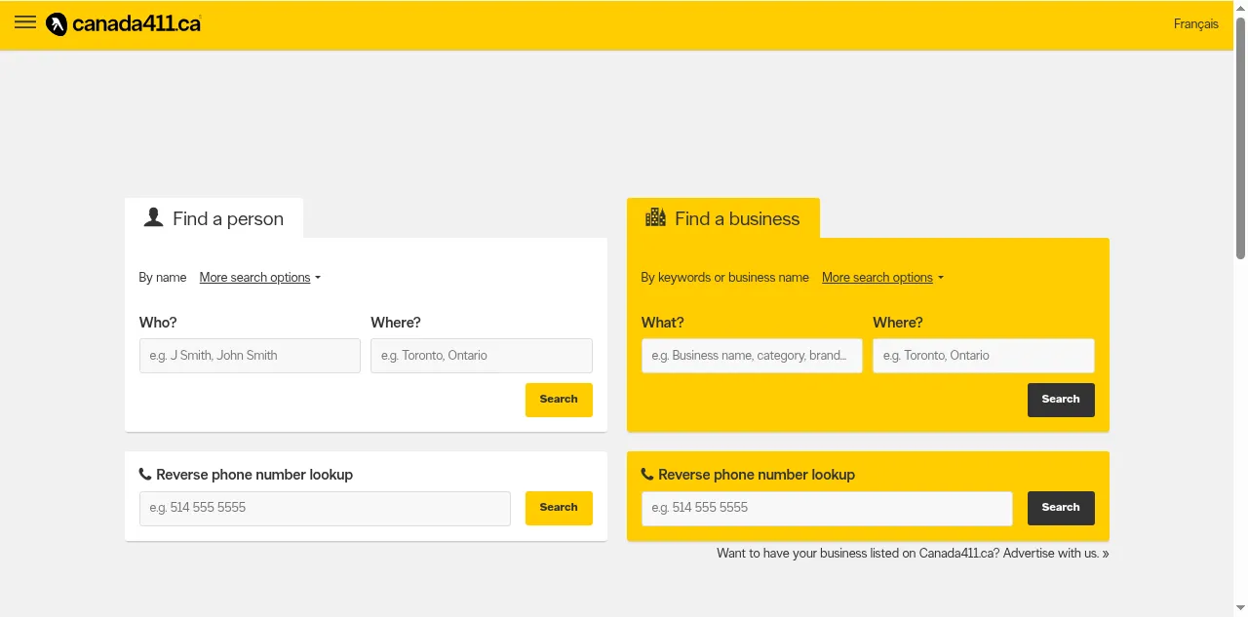The width and height of the screenshot is (1248, 617).
Task: Focus the person Where? location field
Action: [x=481, y=356]
